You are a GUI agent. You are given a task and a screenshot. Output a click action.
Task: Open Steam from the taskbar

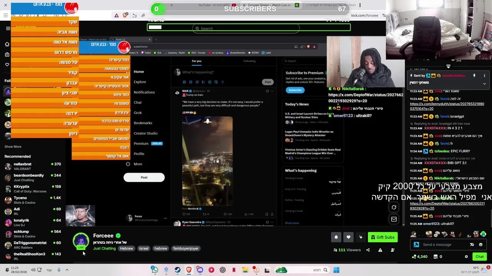[177, 270]
